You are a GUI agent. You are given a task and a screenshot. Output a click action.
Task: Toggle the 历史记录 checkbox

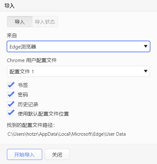point(10,105)
